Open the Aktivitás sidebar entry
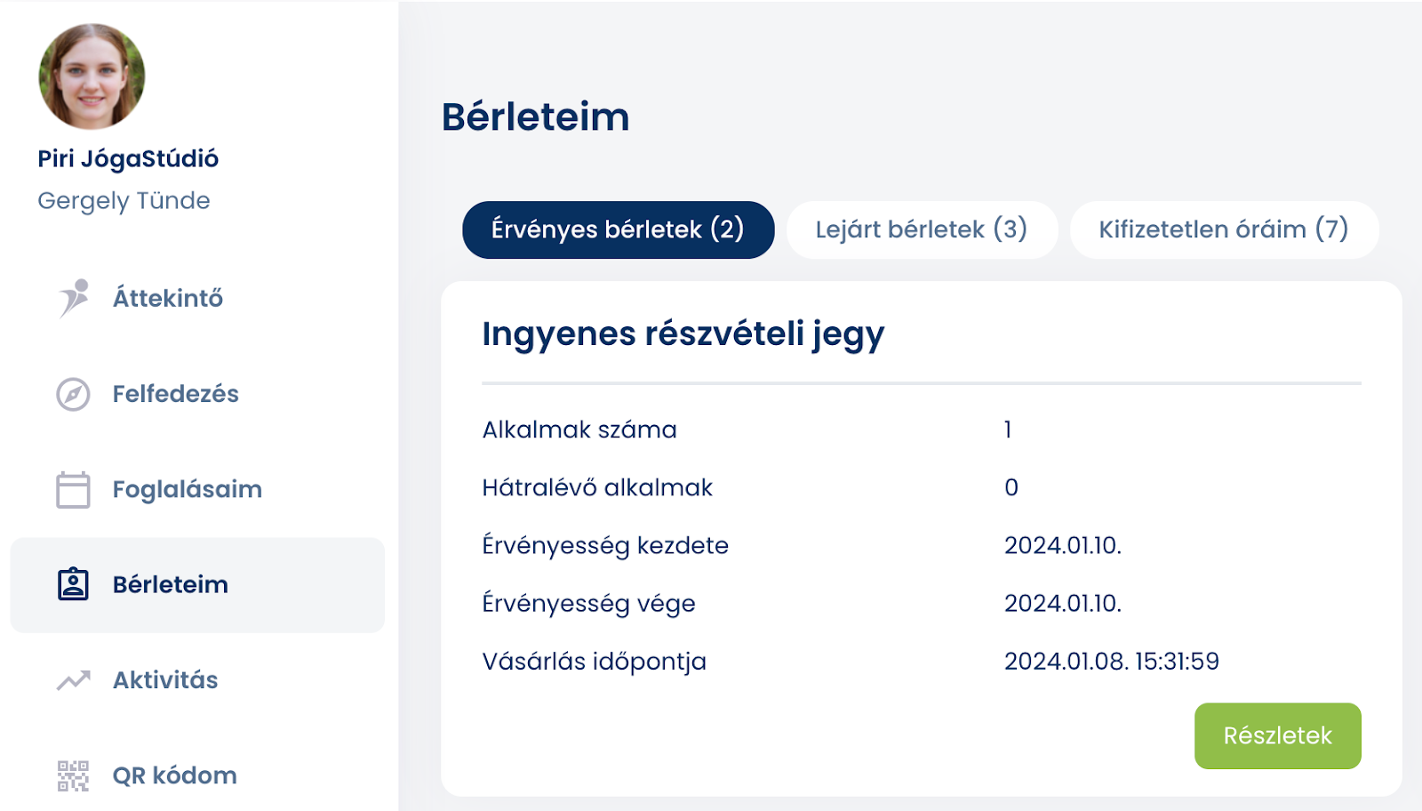This screenshot has width=1422, height=811. click(x=165, y=680)
